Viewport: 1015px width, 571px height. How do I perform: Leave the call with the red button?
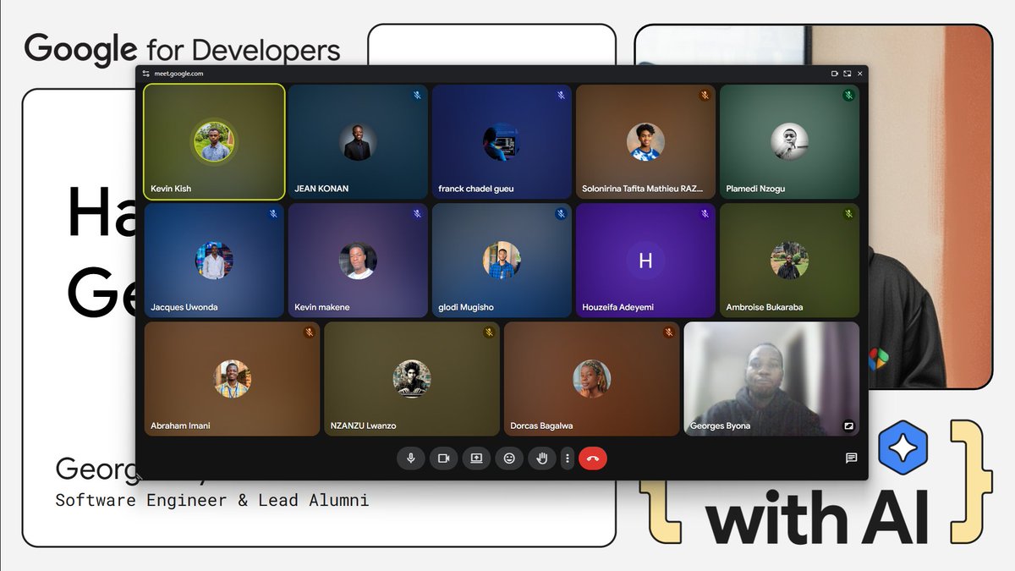click(593, 458)
